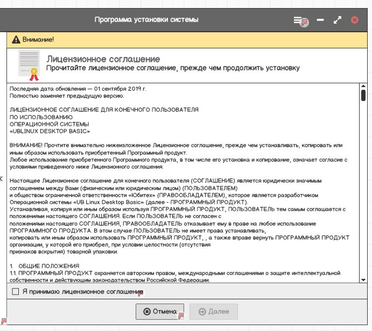This screenshot has height=331, width=372.
Task: Click the license text scrollbar up arrow
Action: click(363, 86)
